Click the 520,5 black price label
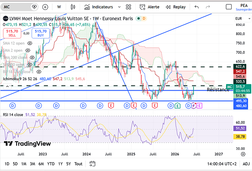This screenshot has width=252, height=171. coord(240,81)
